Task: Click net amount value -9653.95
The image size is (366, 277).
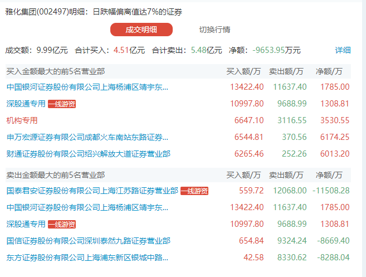Action: pos(269,50)
